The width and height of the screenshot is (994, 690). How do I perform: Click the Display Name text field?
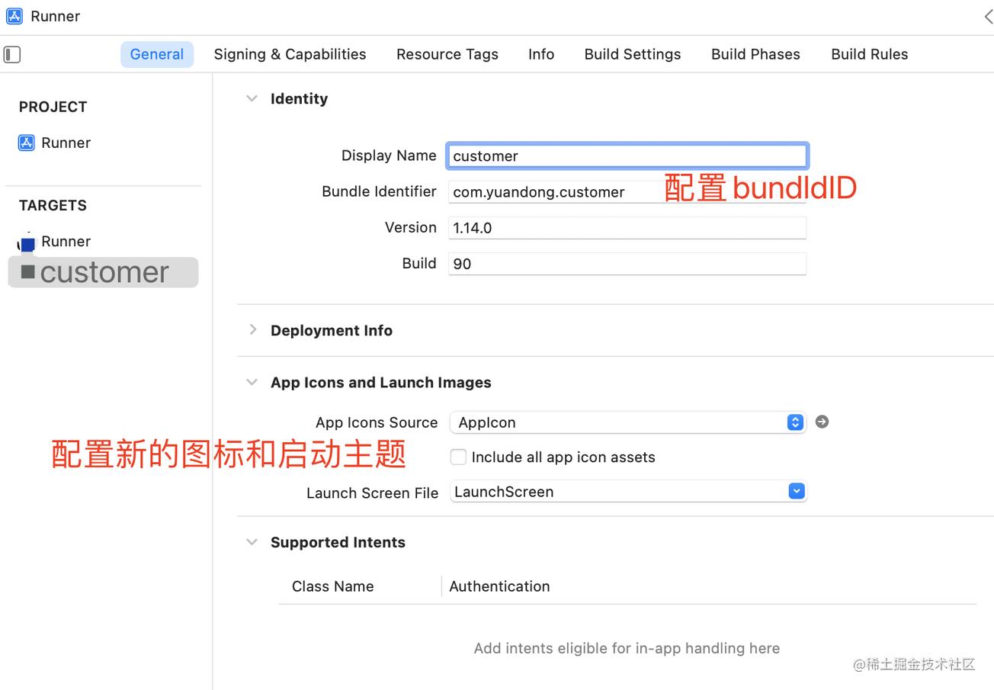coord(627,156)
